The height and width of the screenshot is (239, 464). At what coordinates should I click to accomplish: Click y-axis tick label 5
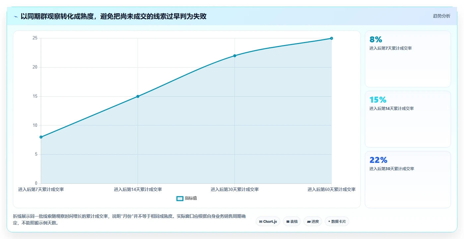coord(36,154)
